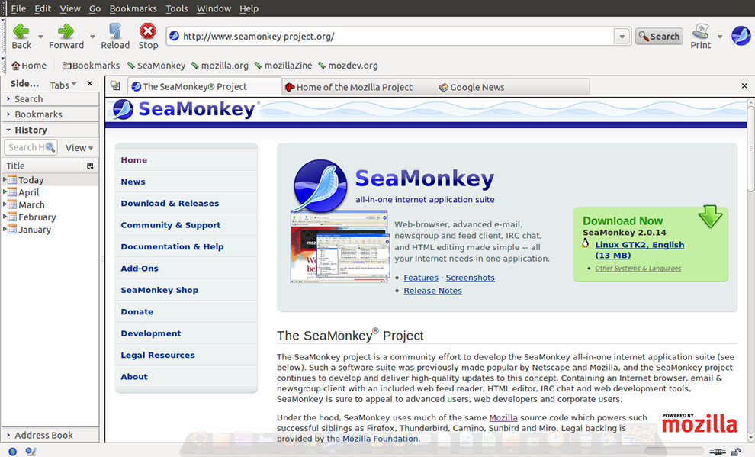Click the large SeaMonkey logo in content box

(320, 186)
